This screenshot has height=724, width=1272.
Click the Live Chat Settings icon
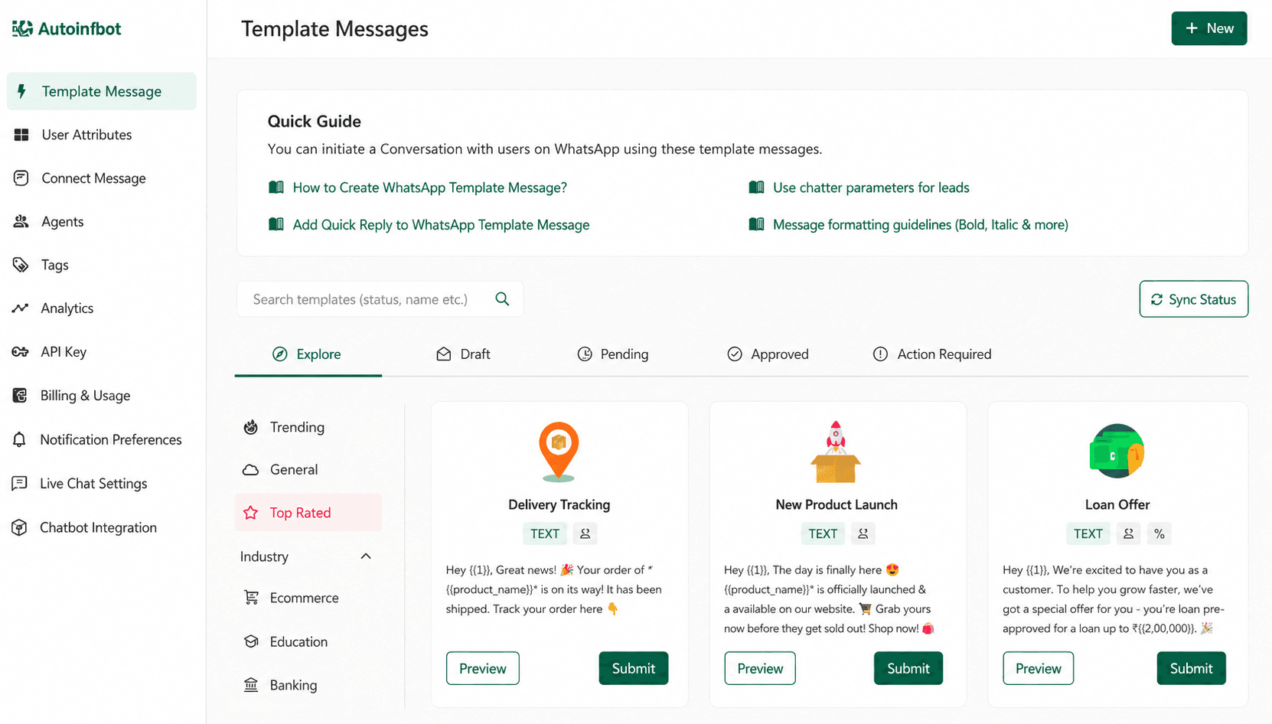pyautogui.click(x=20, y=484)
